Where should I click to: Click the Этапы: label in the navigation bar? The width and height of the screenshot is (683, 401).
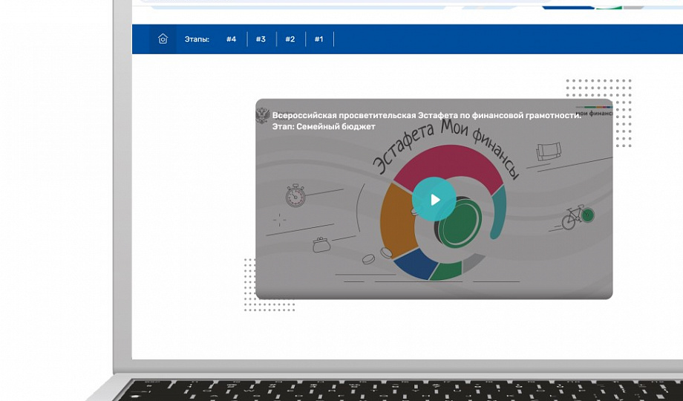pos(197,39)
